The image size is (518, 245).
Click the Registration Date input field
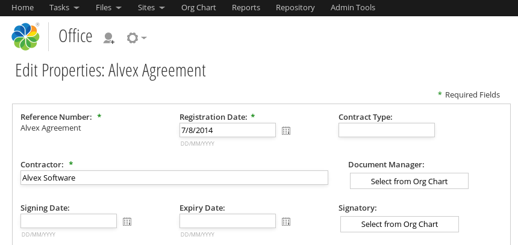[x=227, y=130]
